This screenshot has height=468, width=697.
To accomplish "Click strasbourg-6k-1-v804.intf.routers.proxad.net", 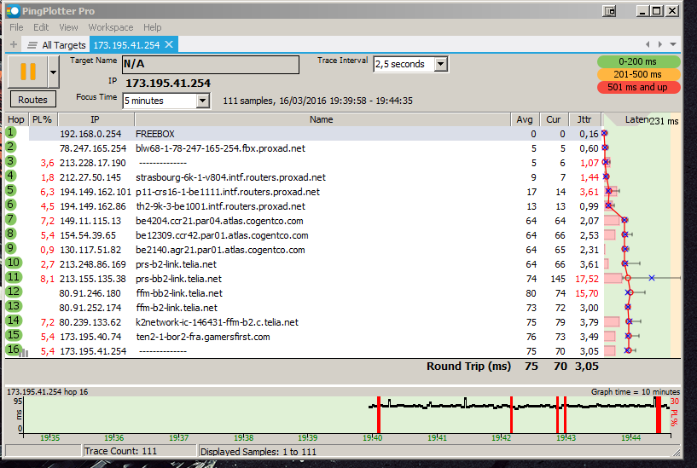I will [x=230, y=177].
